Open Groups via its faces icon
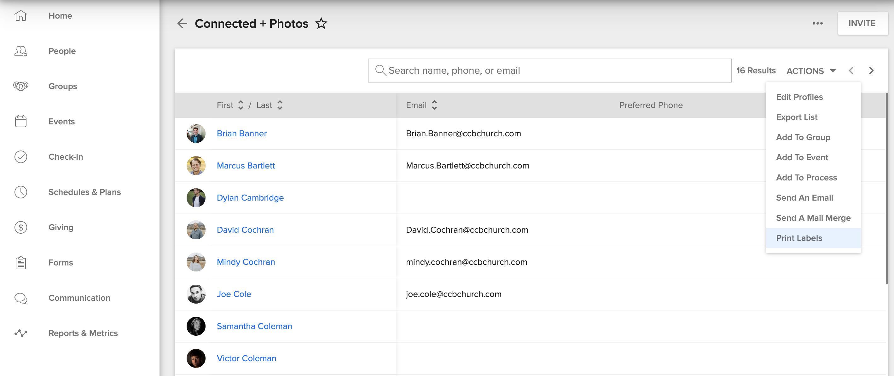 (20, 86)
